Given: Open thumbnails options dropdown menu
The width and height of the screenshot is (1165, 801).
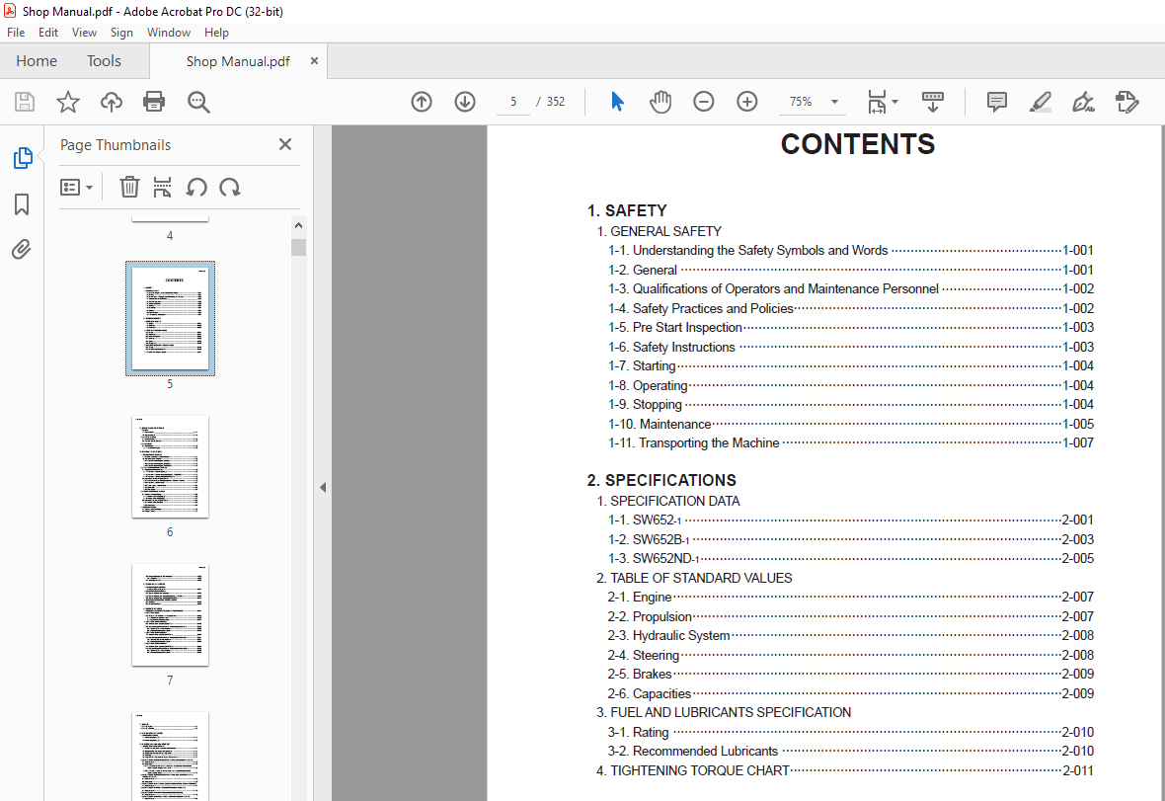Looking at the screenshot, I should 77,188.
